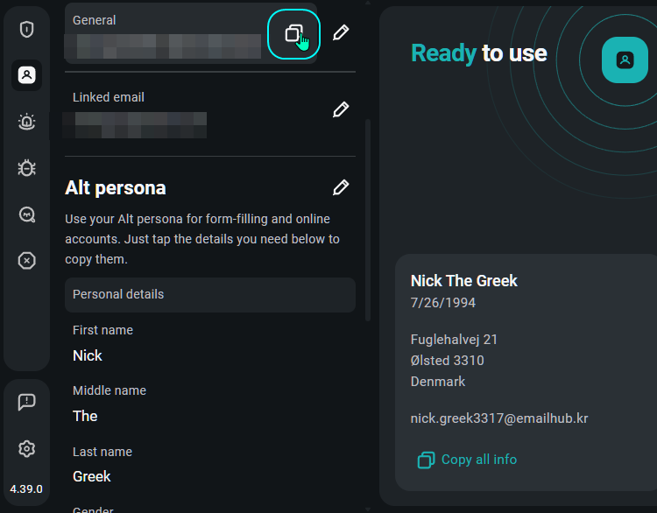This screenshot has height=513, width=657.
Task: Open the VPN shield icon in sidebar
Action: click(27, 29)
